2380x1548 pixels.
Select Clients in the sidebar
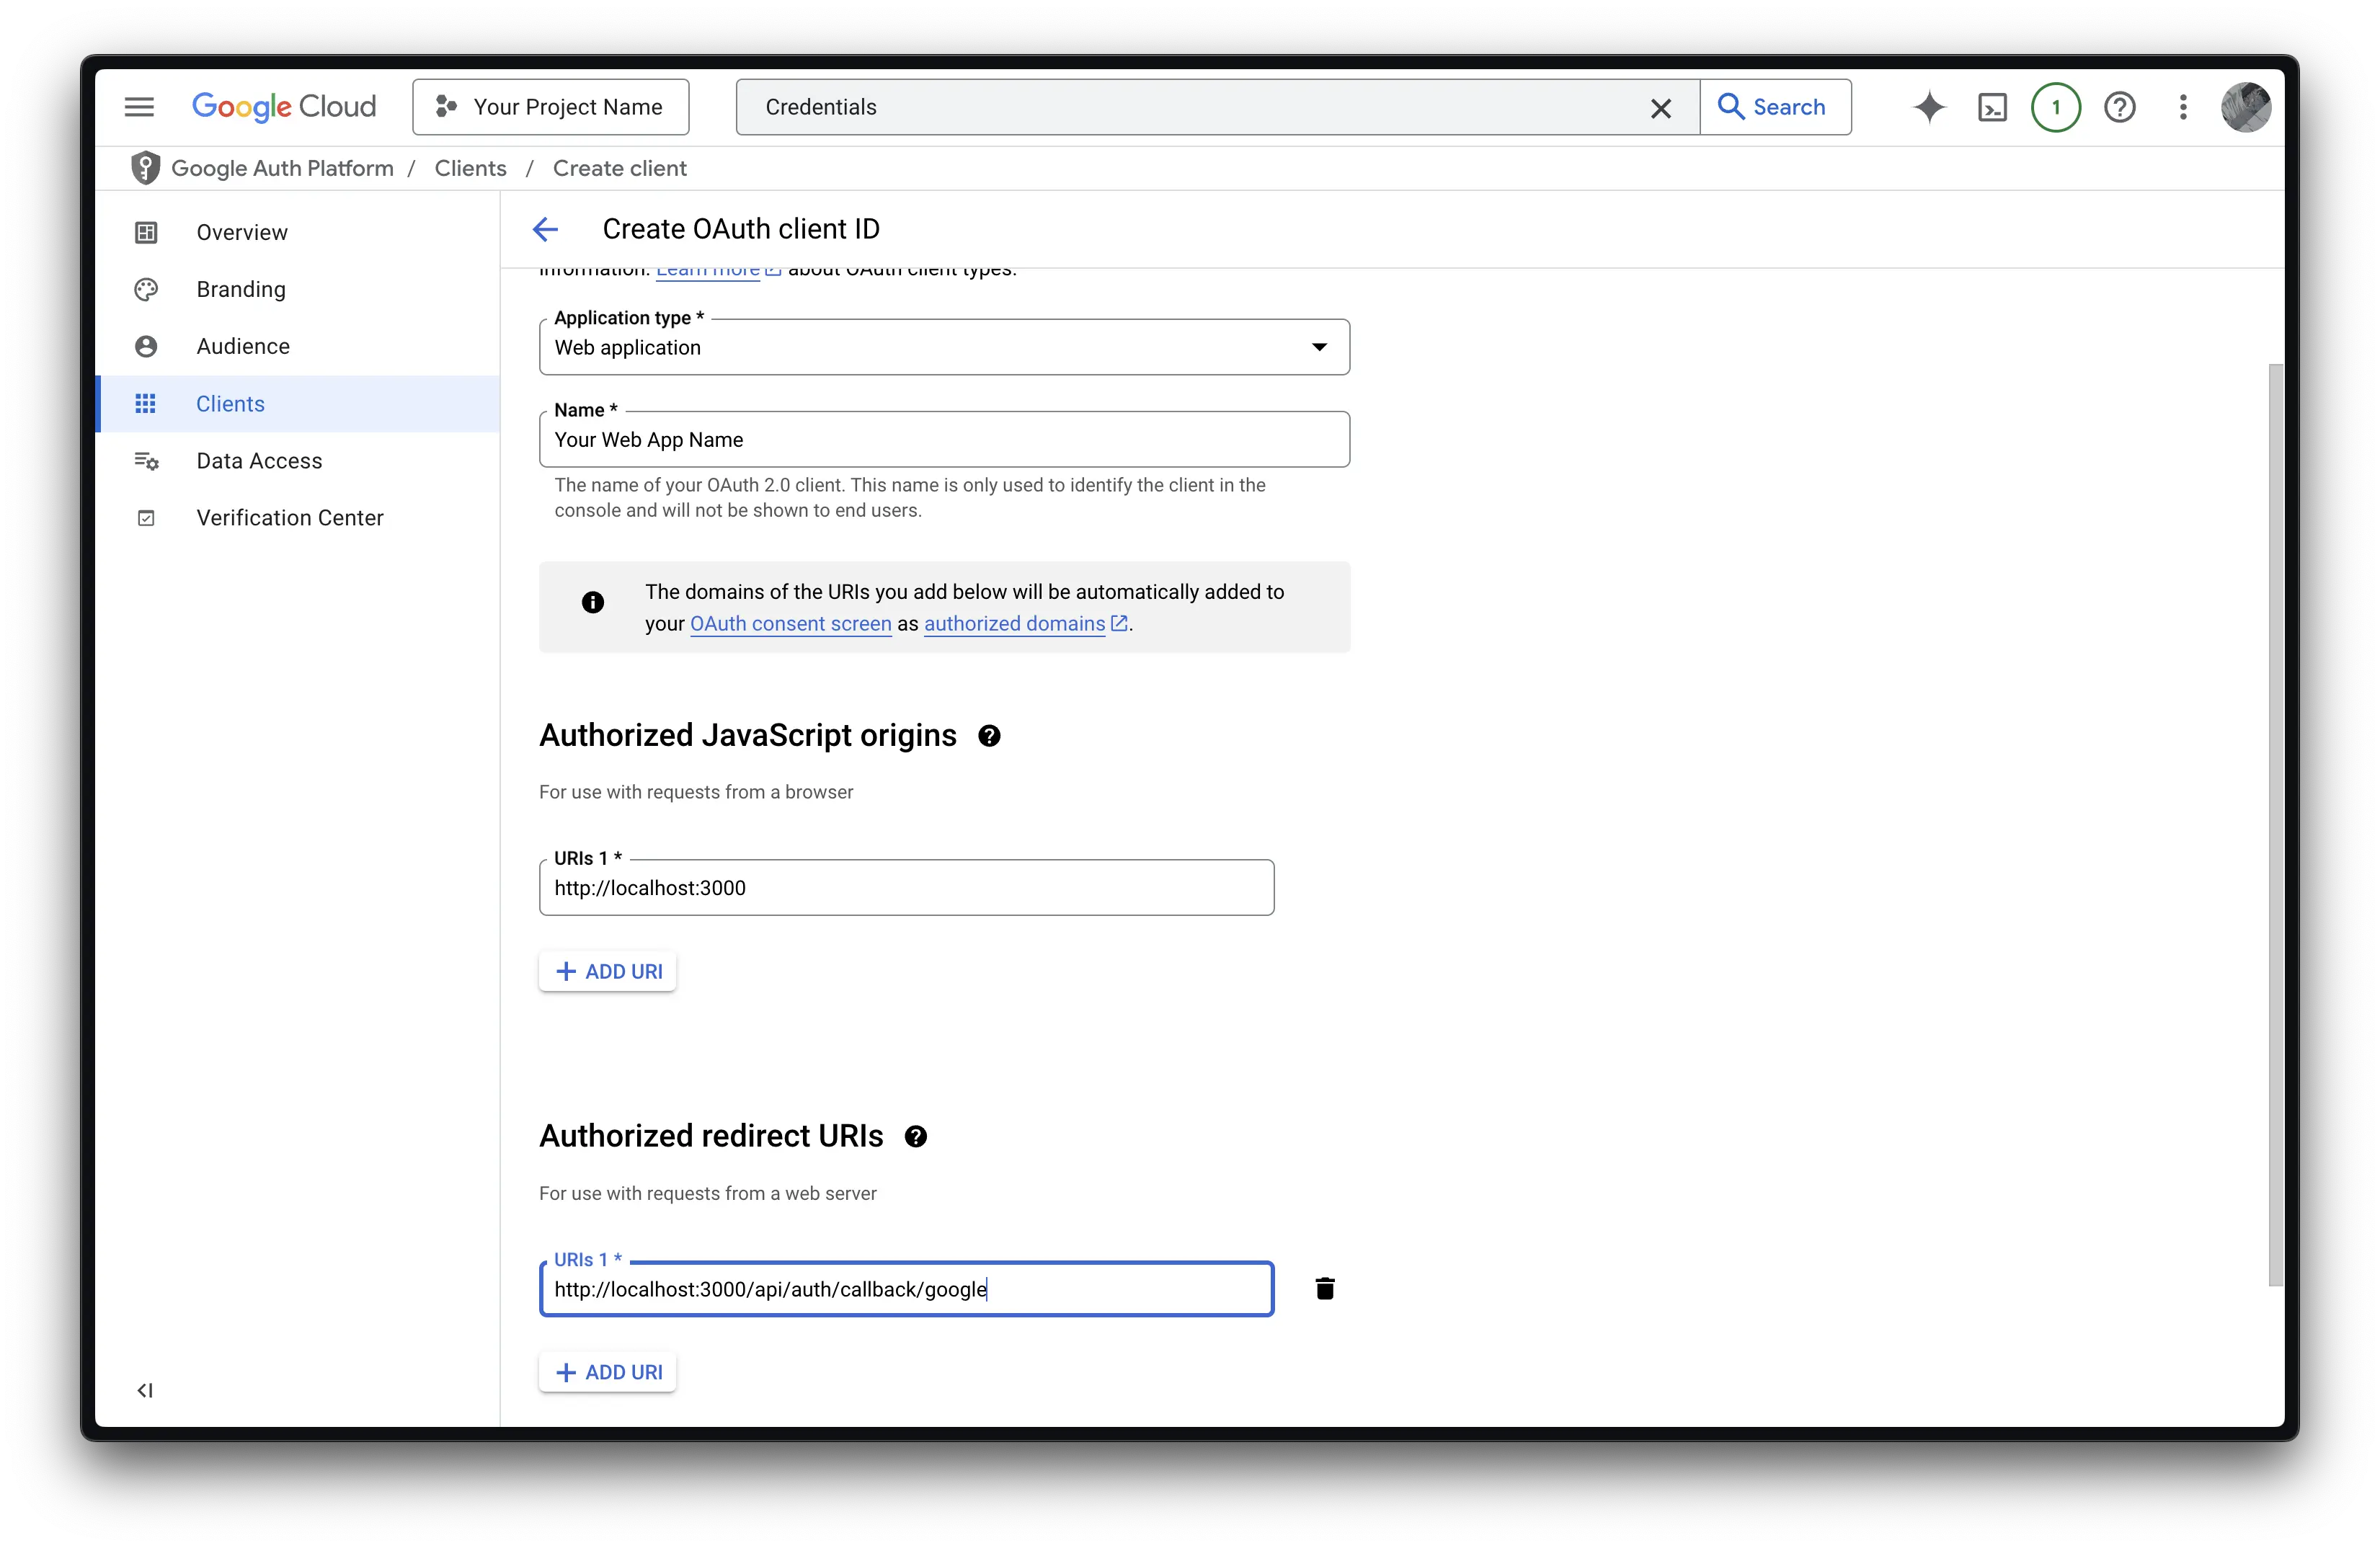(298, 404)
